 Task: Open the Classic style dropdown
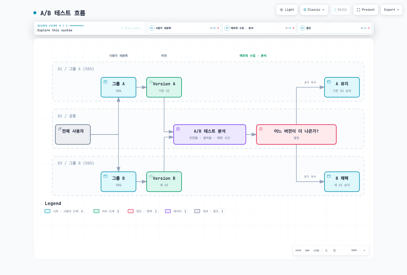point(314,10)
